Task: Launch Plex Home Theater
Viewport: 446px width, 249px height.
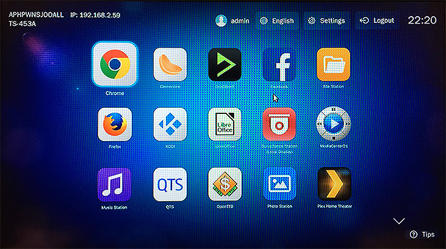Action: [333, 184]
